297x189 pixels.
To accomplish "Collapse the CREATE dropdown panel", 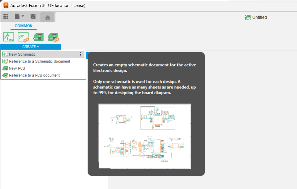I will coord(31,47).
